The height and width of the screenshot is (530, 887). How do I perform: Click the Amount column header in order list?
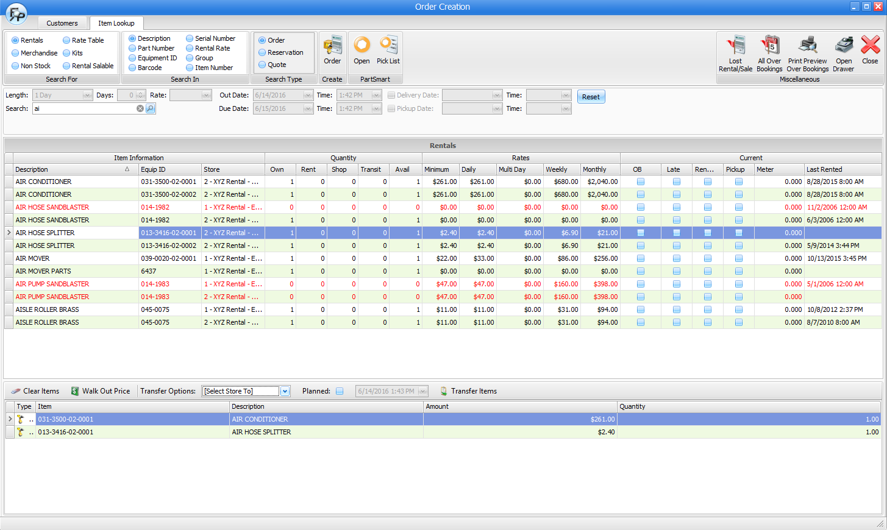pyautogui.click(x=520, y=406)
